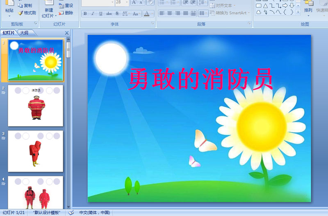328x216 pixels.
Task: Reset slide layout with 重设
Action: (x=66, y=6)
